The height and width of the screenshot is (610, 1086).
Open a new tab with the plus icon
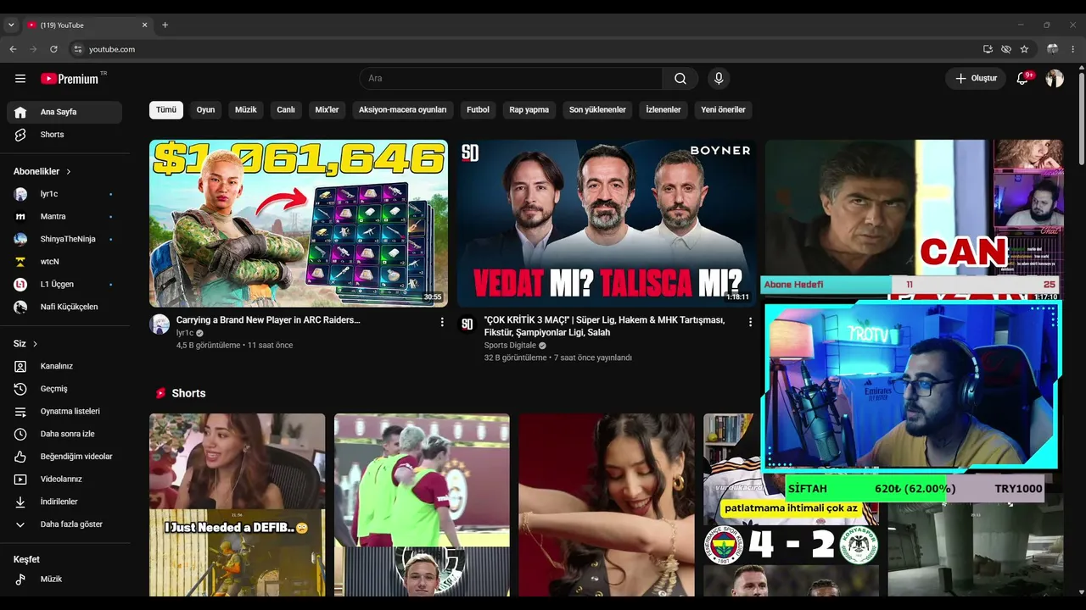click(165, 25)
